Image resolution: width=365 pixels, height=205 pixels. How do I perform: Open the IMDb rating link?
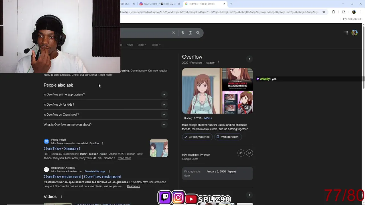pyautogui.click(x=208, y=118)
